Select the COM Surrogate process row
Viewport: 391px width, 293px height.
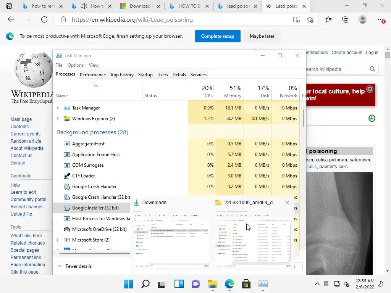click(x=176, y=165)
